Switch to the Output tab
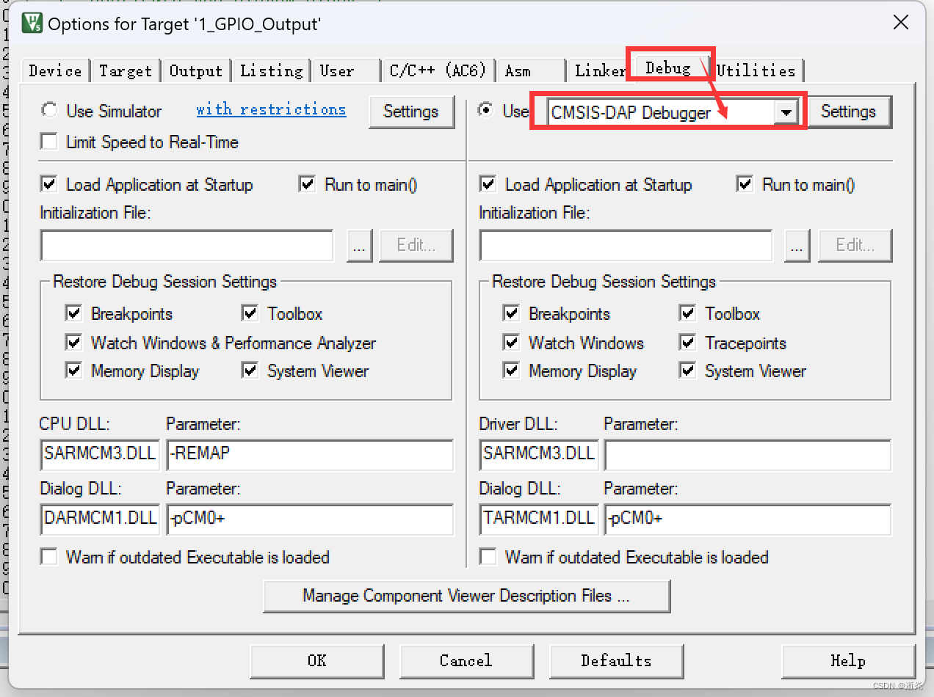Image resolution: width=934 pixels, height=697 pixels. 195,71
